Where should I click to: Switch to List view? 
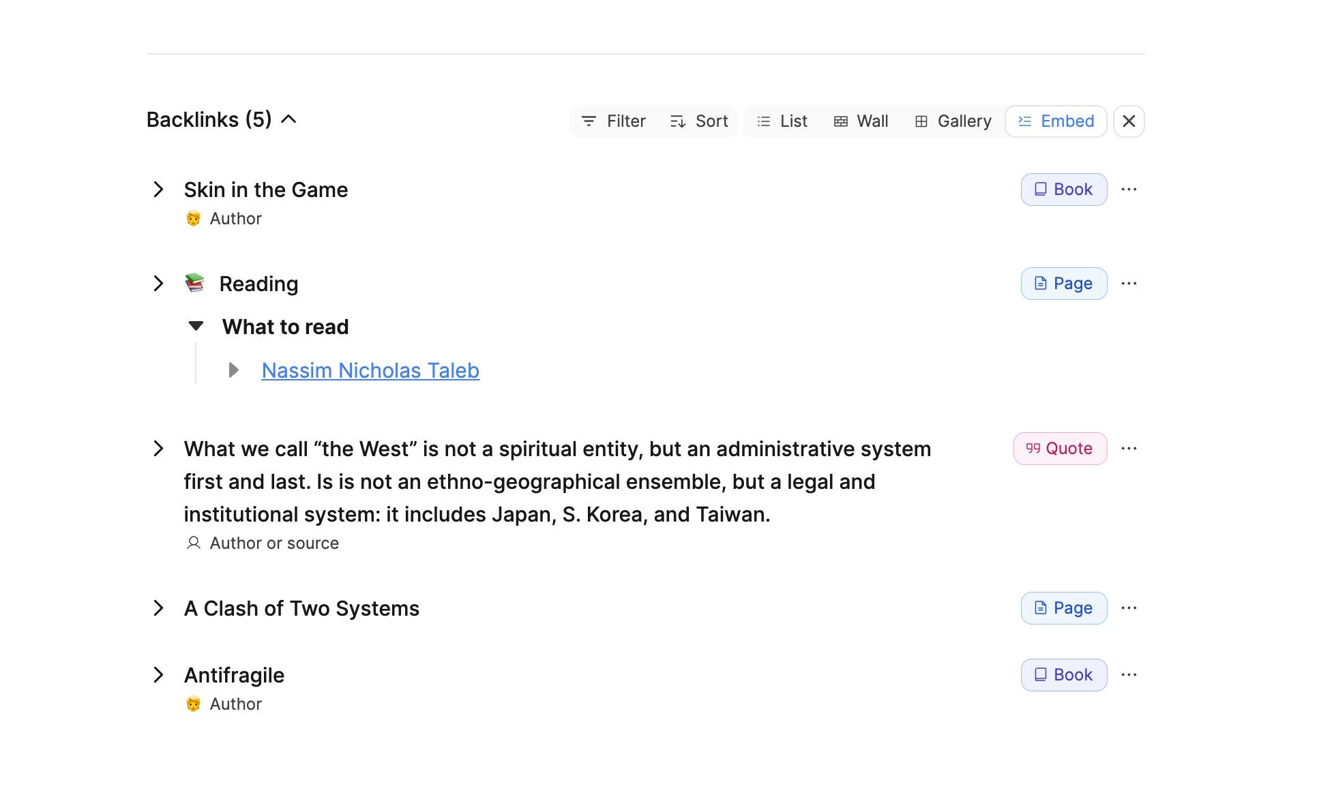click(782, 121)
